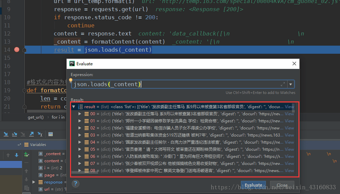Expand item 06 in result tree
Screen dimensions: 340x194
point(79,156)
